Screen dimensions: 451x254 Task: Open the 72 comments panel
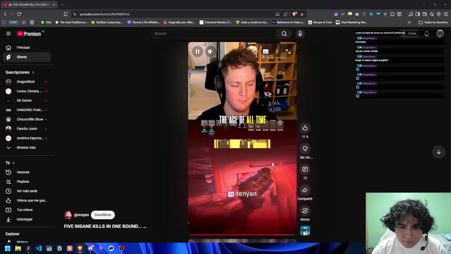pyautogui.click(x=305, y=169)
